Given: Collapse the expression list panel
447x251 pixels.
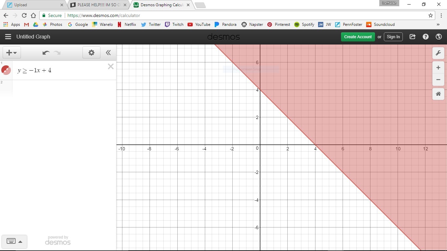Looking at the screenshot, I should click(x=108, y=53).
